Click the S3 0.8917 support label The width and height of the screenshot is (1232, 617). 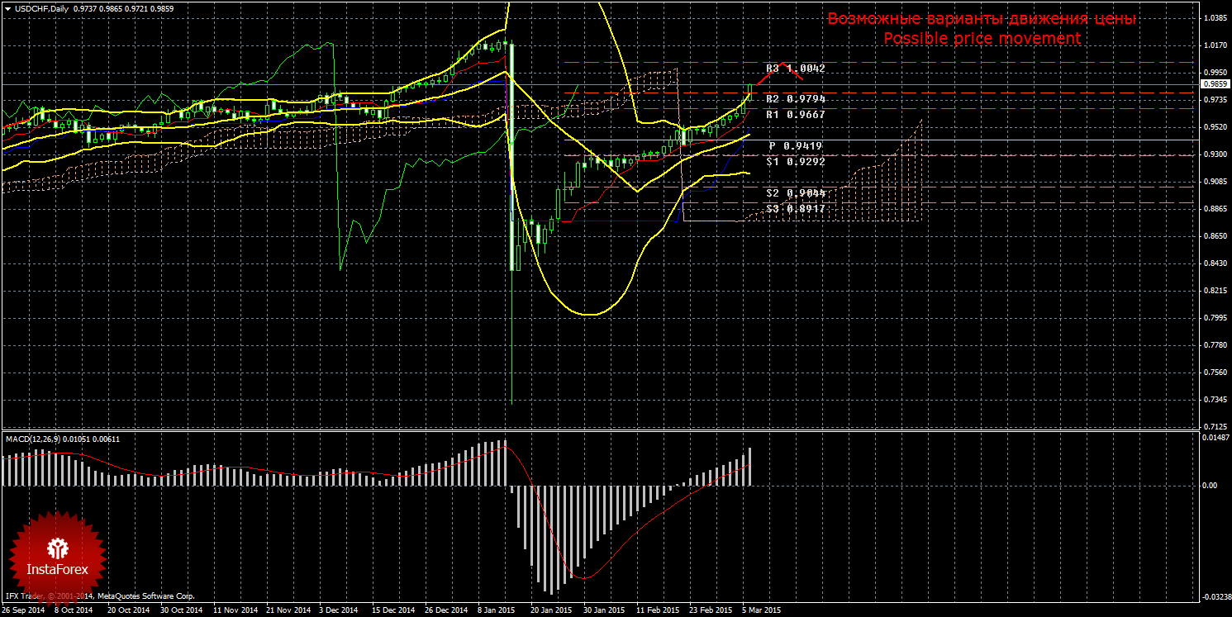[795, 209]
